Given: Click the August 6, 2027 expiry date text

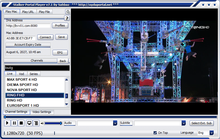Looking at the screenshot, I should point(24,52).
